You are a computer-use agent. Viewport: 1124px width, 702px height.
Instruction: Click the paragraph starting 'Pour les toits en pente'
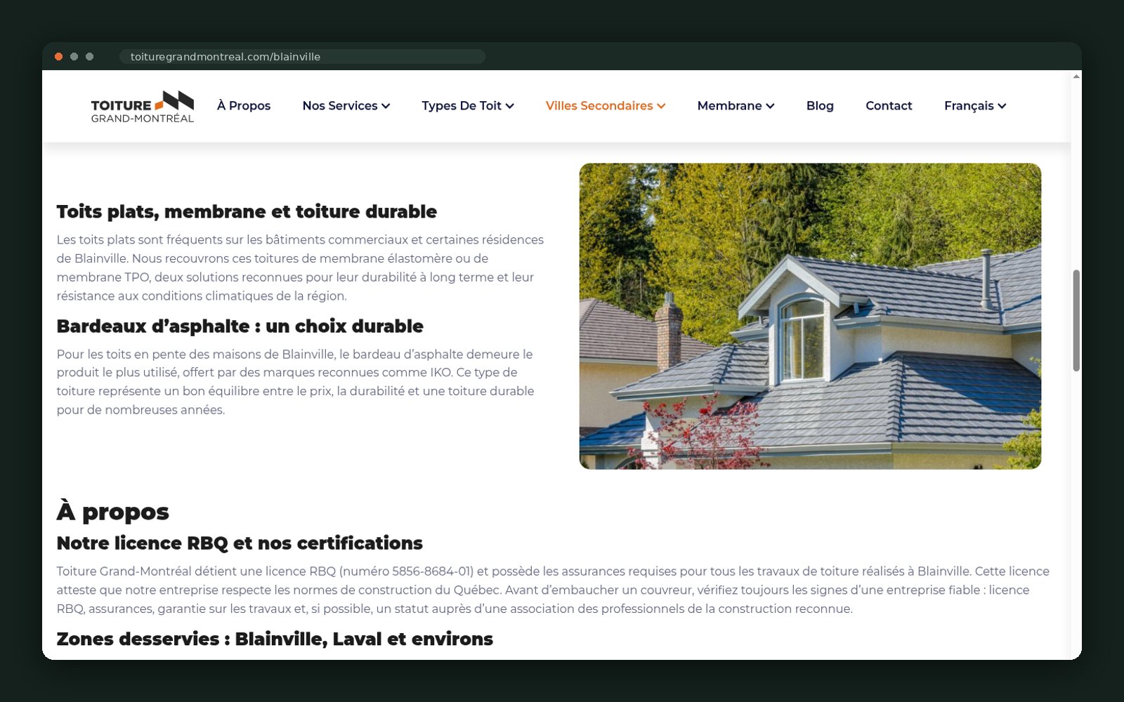(295, 382)
